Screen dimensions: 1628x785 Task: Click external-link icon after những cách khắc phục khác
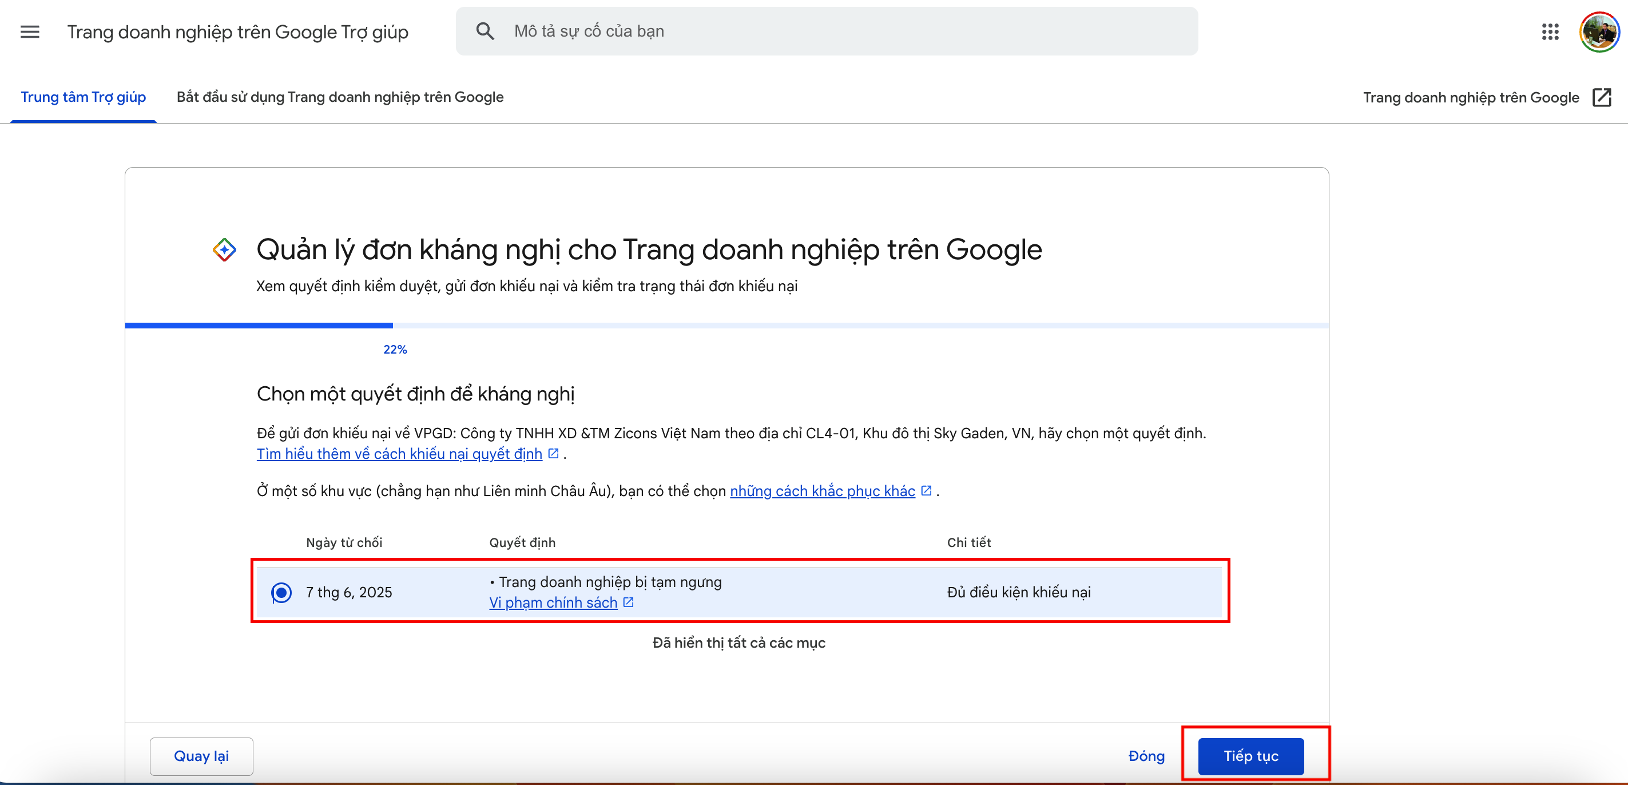click(927, 490)
